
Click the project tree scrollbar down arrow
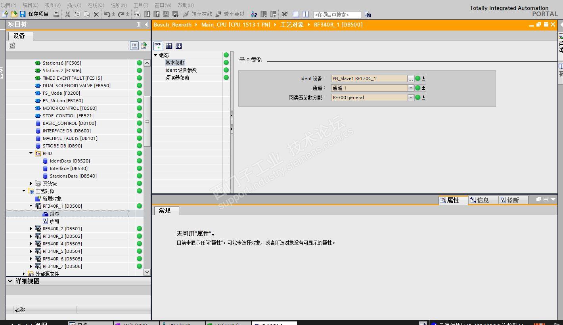click(x=147, y=272)
